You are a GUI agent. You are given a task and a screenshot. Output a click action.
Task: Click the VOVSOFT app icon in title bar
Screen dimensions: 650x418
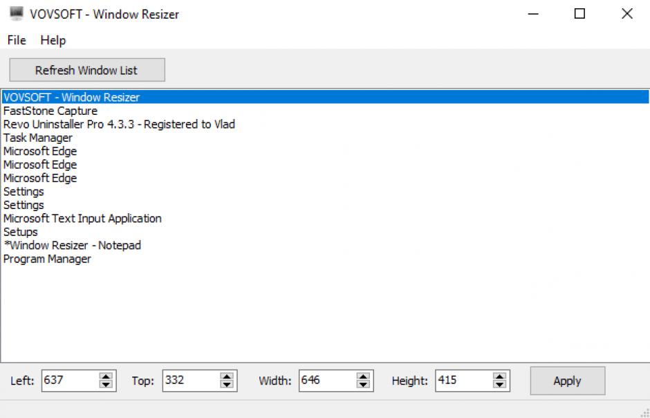pyautogui.click(x=16, y=14)
